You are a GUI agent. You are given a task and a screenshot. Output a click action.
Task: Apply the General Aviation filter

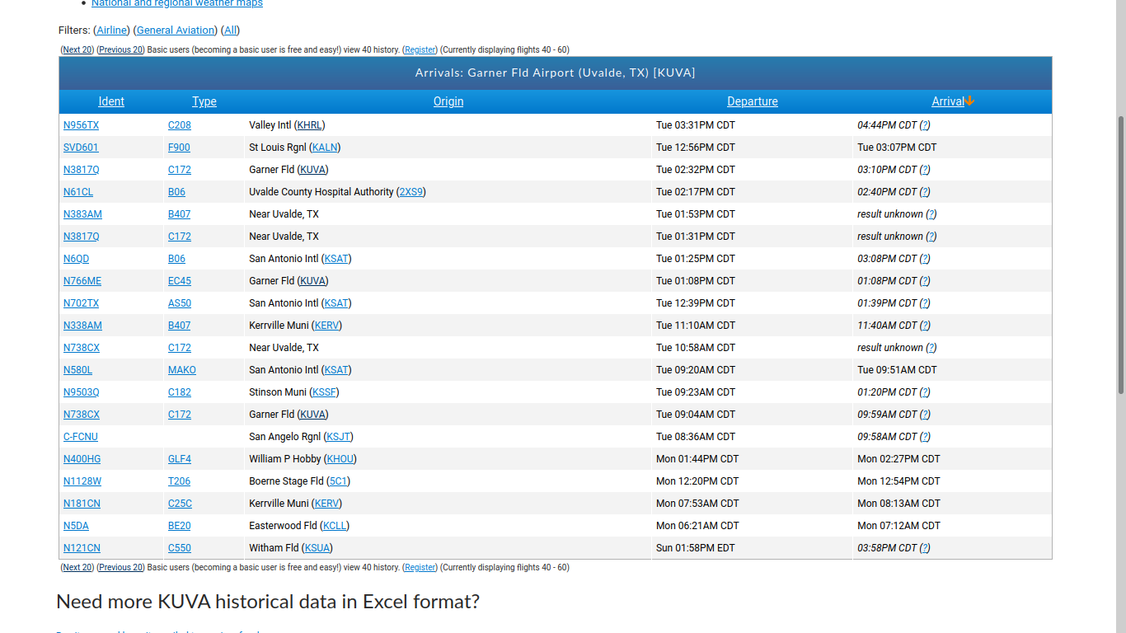(x=176, y=30)
